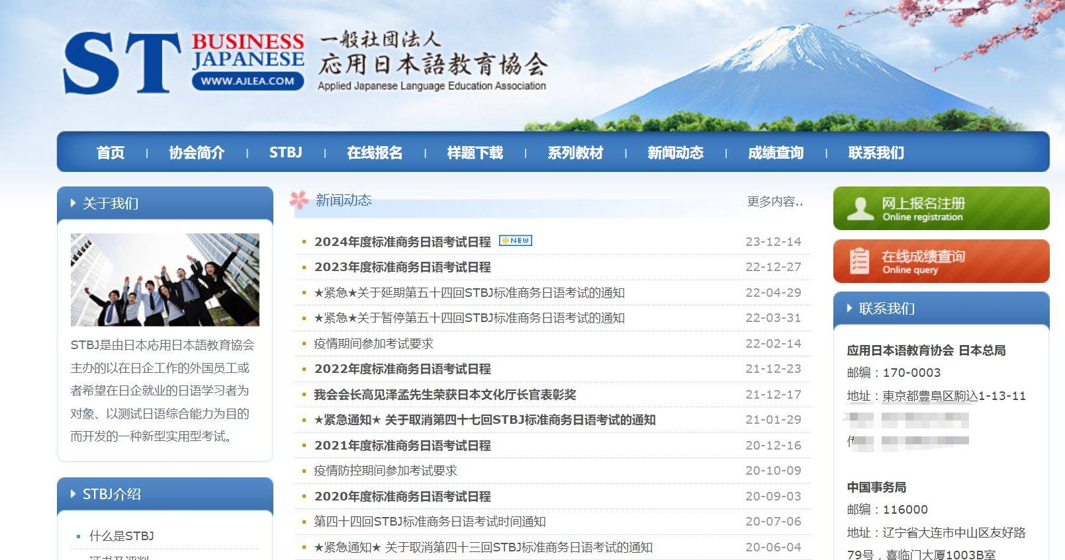1065x560 pixels.
Task: Select 在线报名 in the navigation bar
Action: tap(375, 153)
